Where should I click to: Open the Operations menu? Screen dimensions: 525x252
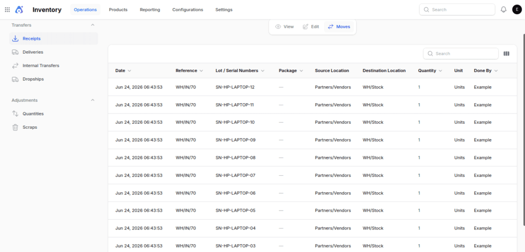[86, 10]
